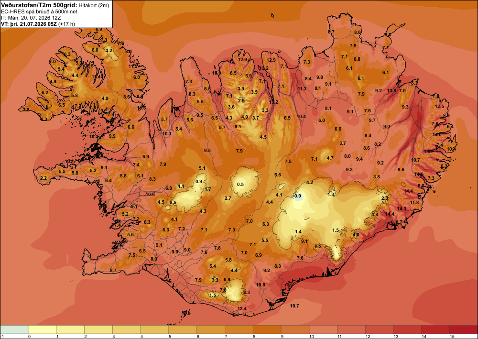Click the 10.8 temperature value in the south
Image resolution: width=478 pixels, height=339 pixels.
tap(261, 285)
